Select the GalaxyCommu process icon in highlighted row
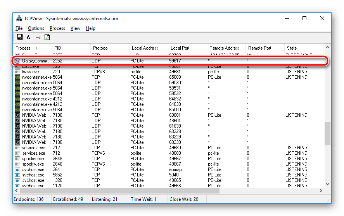This screenshot has height=216, width=344. (x=17, y=61)
